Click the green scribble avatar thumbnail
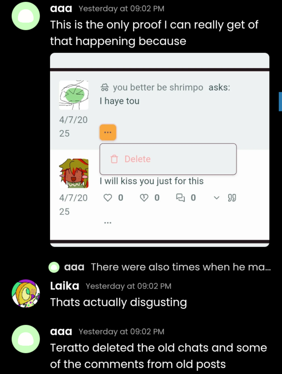This screenshot has height=374, width=282. (74, 95)
